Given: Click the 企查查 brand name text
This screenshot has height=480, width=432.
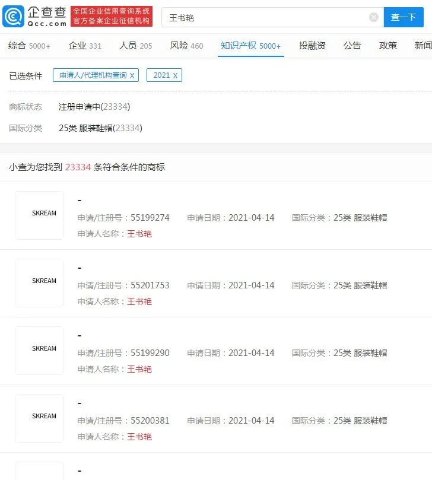Looking at the screenshot, I should point(47,12).
